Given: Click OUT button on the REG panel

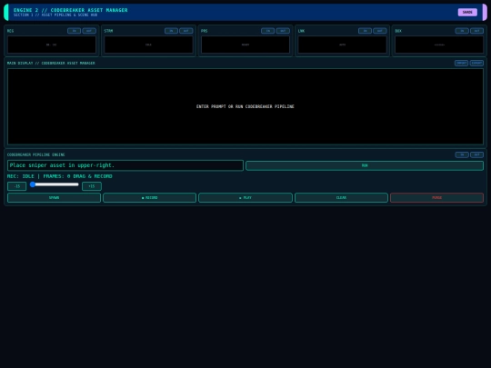Looking at the screenshot, I should 89,31.
